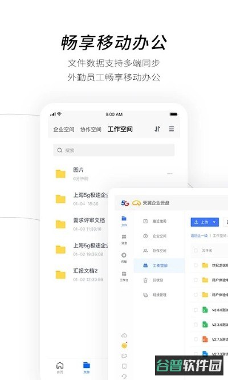Image resolution: width=228 pixels, height=380 pixels.
Task: Open the hamburger menu in the mobile header
Action: click(x=172, y=129)
